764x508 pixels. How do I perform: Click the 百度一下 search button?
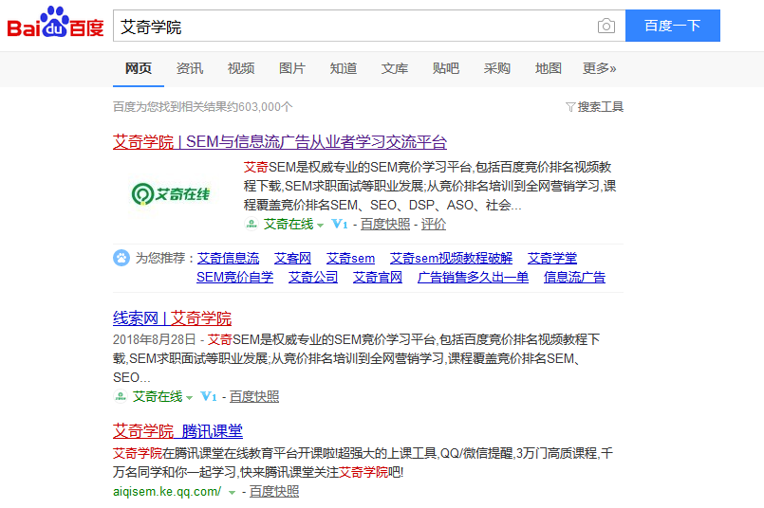pos(672,26)
